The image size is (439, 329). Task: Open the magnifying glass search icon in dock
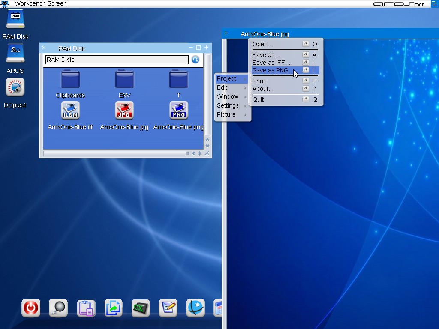[58, 308]
